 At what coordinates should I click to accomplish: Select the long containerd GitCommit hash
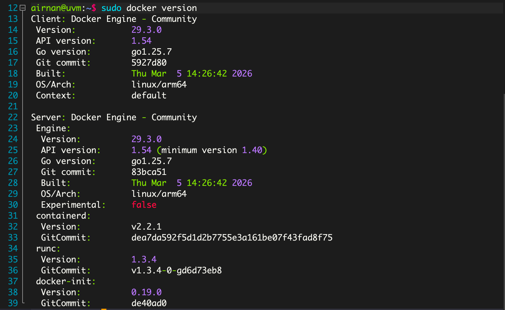232,237
